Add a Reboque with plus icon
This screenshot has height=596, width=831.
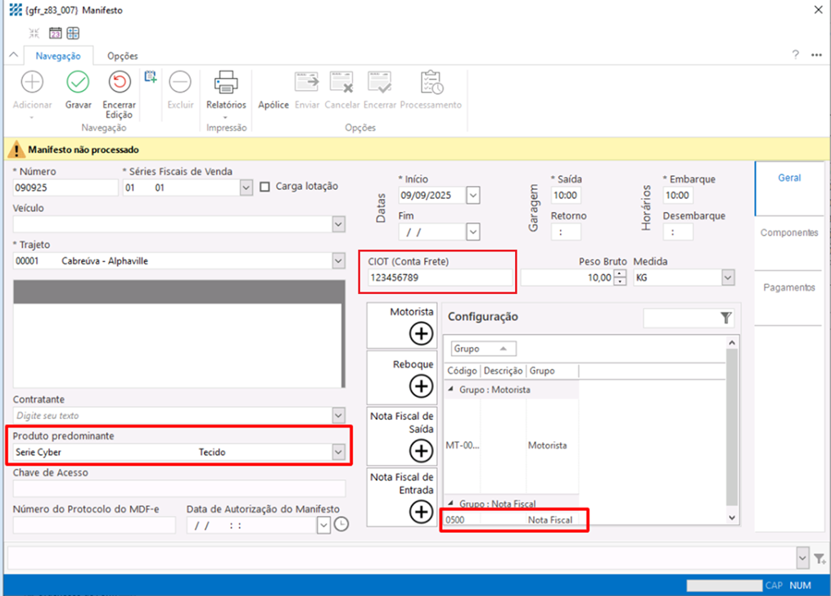421,386
